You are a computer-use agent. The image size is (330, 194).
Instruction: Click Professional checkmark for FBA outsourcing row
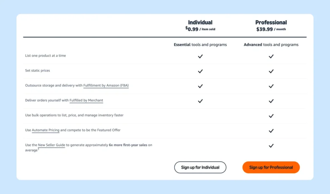[271, 86]
